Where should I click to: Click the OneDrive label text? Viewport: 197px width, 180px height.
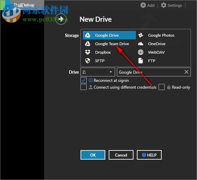(157, 44)
